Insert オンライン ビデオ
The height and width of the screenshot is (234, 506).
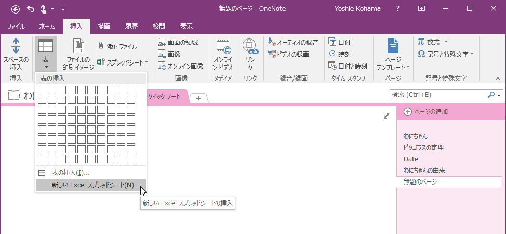tap(223, 54)
